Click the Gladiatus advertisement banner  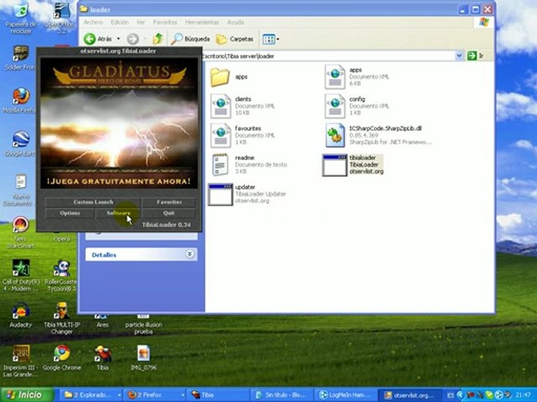click(x=119, y=123)
